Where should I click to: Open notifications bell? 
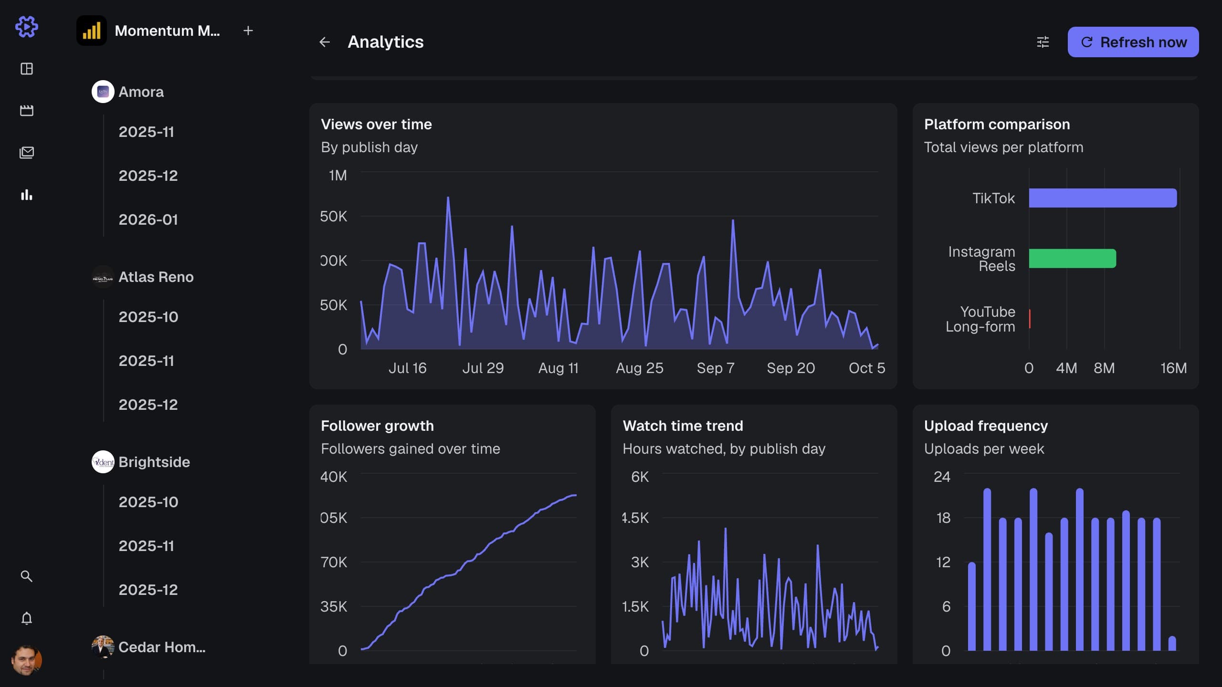[27, 618]
